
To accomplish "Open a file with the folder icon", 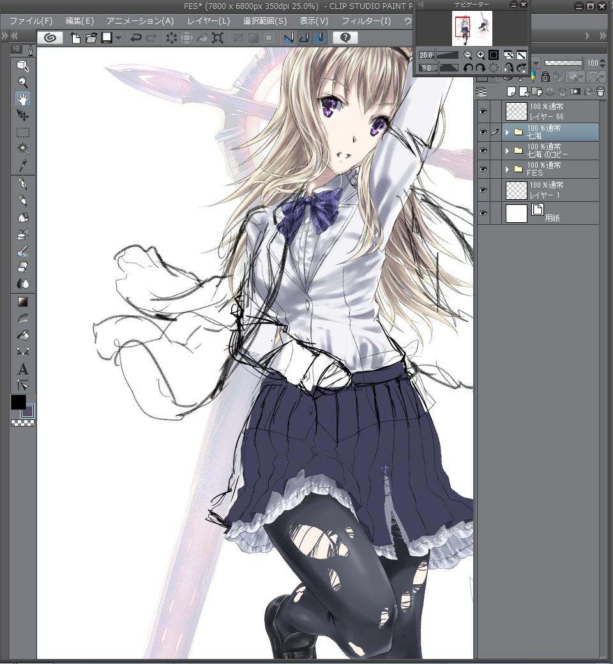I will pyautogui.click(x=91, y=38).
